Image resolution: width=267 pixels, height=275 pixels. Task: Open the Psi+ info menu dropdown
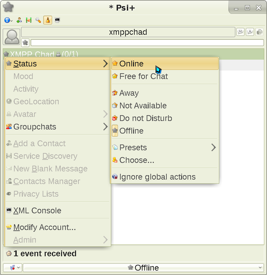tap(9, 20)
